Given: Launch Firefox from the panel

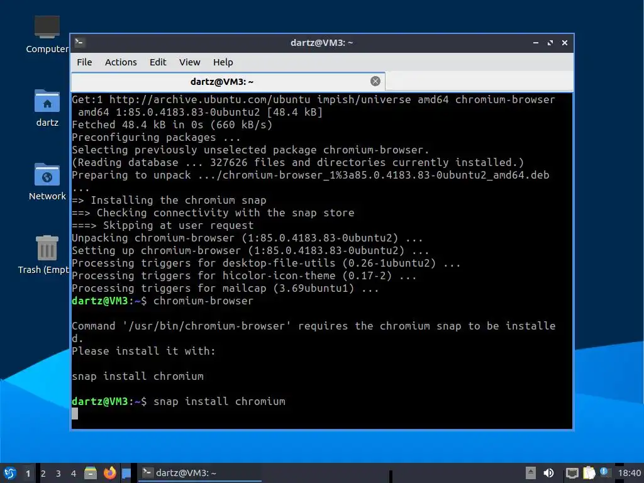Looking at the screenshot, I should (109, 473).
